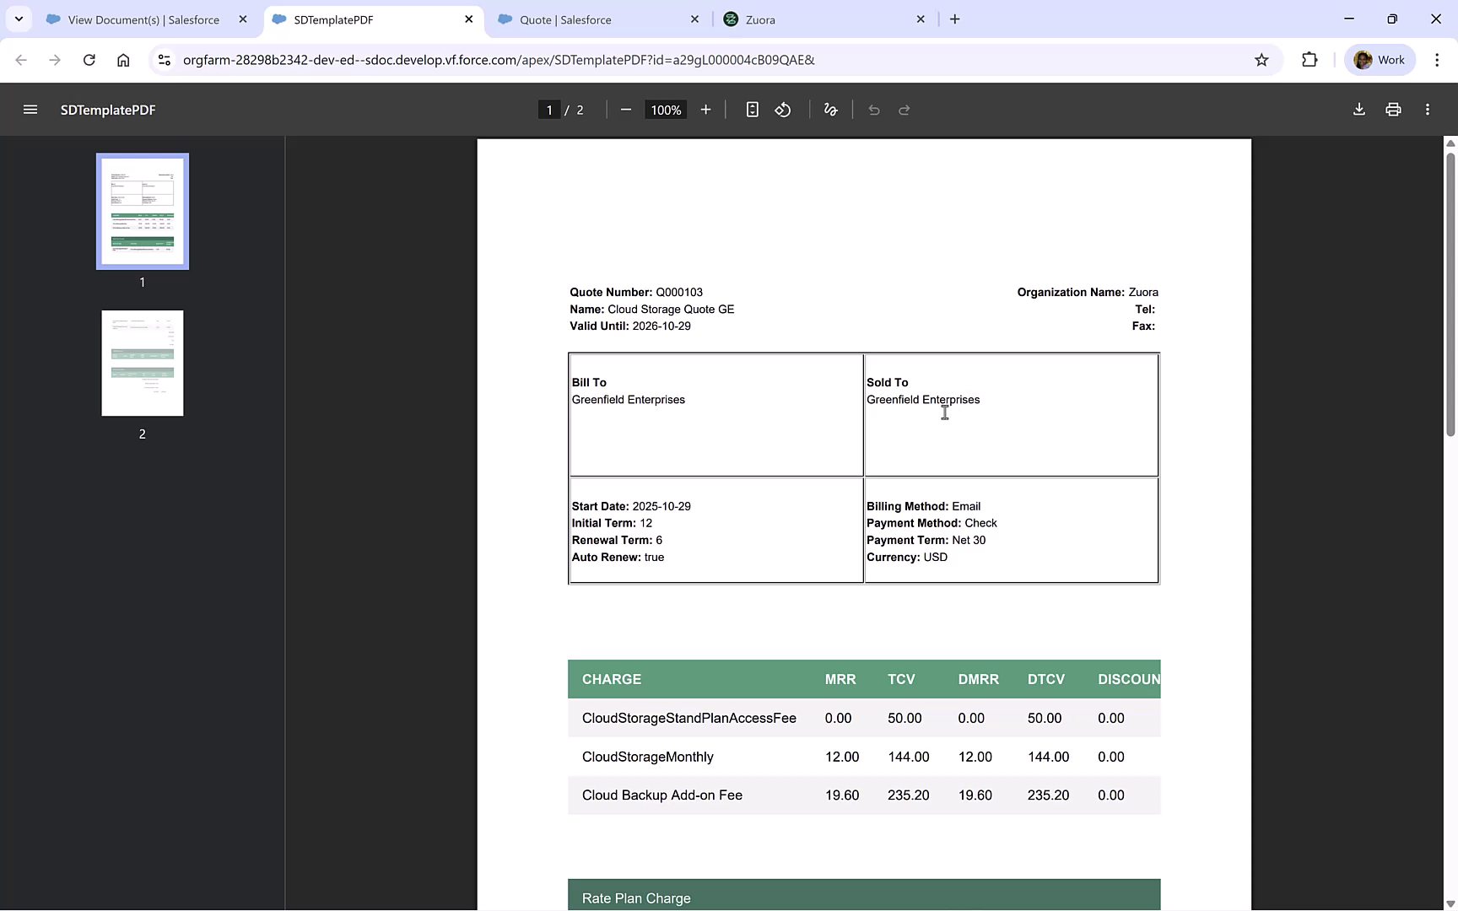Download the SDTemplatePDF document
Image resolution: width=1458 pixels, height=911 pixels.
(1358, 110)
